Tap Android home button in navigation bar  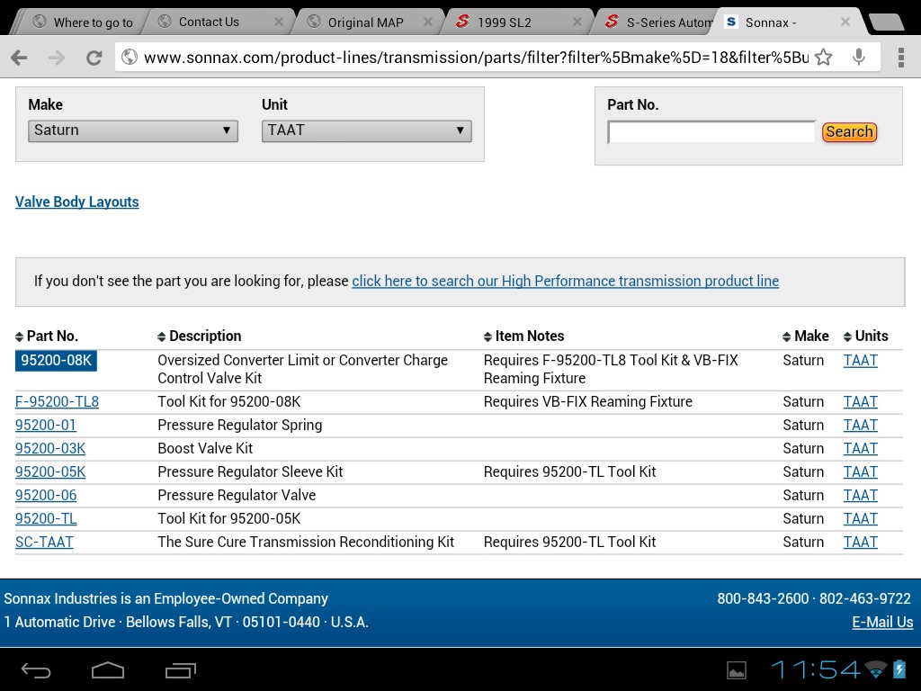coord(108,669)
